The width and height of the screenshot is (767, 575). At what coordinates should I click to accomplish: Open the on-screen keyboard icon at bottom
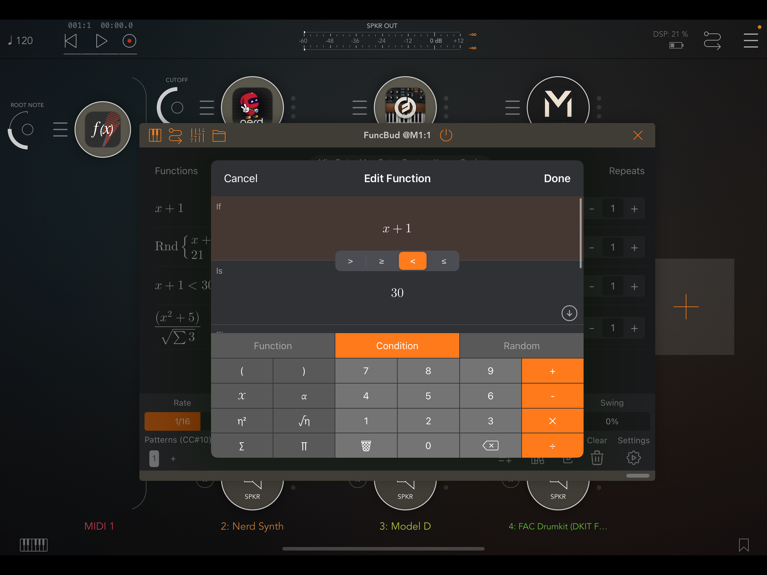pyautogui.click(x=34, y=545)
